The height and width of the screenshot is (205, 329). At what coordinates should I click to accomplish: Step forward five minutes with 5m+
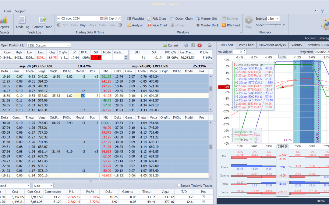point(112,25)
